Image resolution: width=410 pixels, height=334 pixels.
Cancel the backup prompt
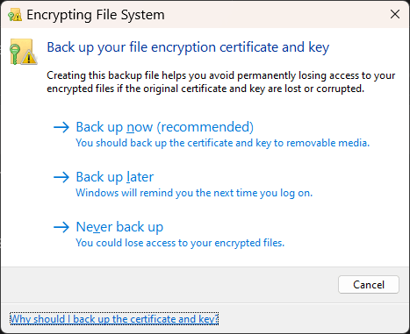click(x=369, y=285)
